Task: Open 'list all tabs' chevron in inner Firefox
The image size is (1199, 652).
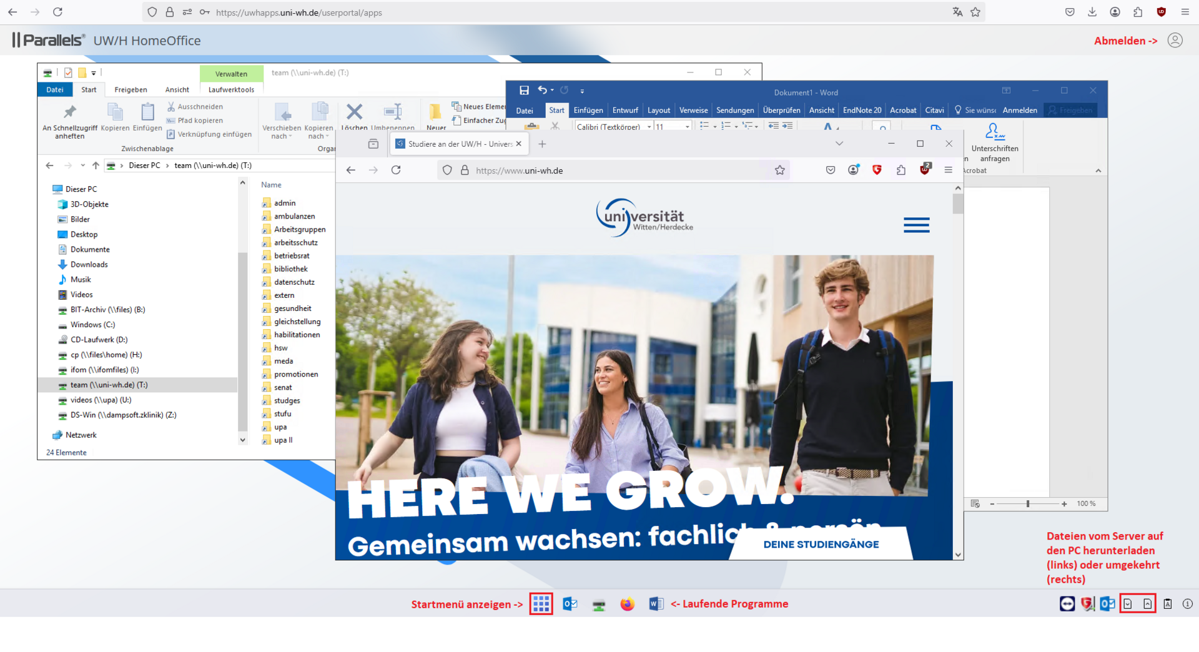Action: (x=839, y=144)
